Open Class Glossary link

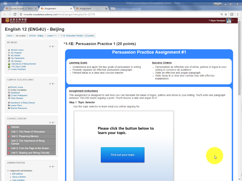(x=17, y=98)
